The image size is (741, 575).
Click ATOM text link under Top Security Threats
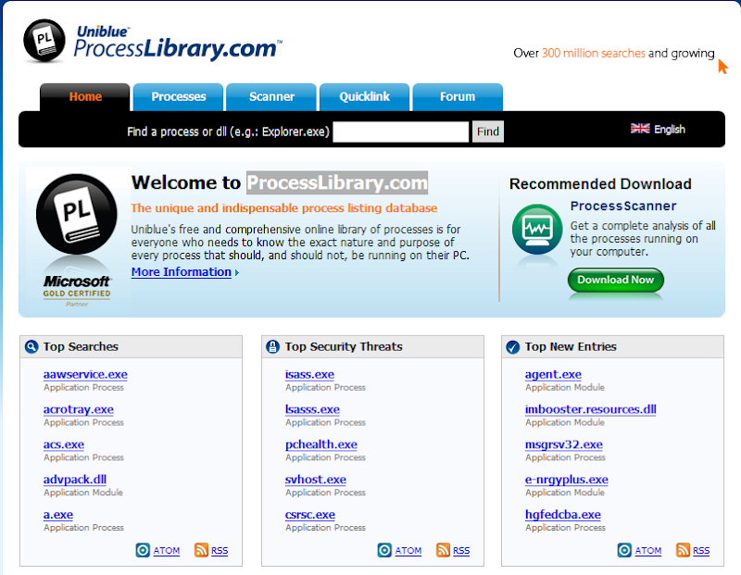pos(408,550)
